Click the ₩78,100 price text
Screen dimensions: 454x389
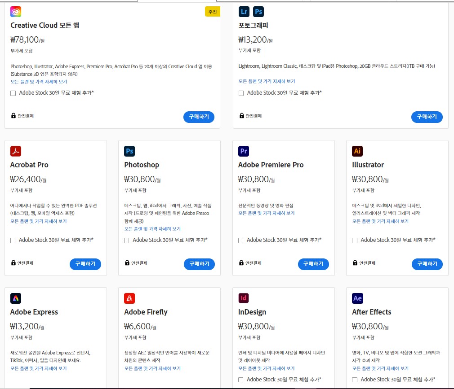(x=25, y=39)
